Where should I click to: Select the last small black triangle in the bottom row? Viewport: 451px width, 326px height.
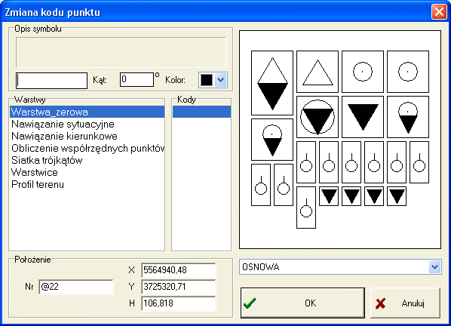[397, 196]
